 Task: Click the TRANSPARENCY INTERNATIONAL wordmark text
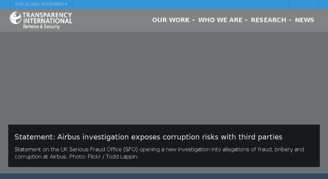click(x=47, y=18)
